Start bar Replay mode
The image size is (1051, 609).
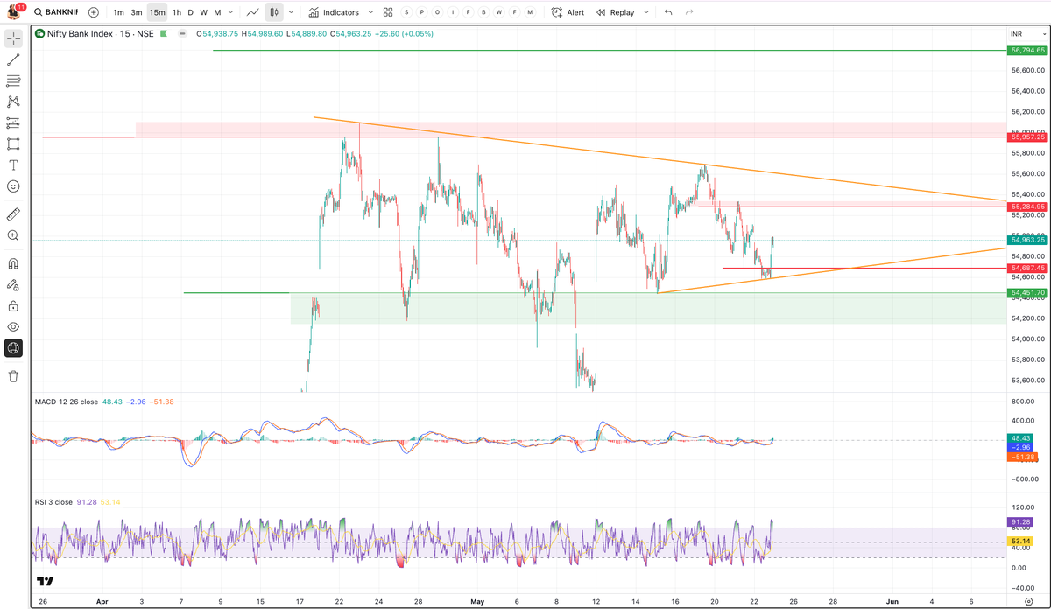tap(616, 12)
